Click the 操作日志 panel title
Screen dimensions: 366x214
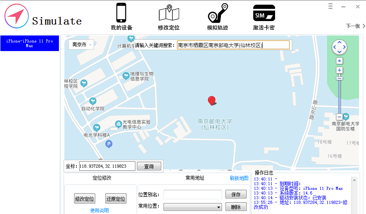(x=264, y=173)
